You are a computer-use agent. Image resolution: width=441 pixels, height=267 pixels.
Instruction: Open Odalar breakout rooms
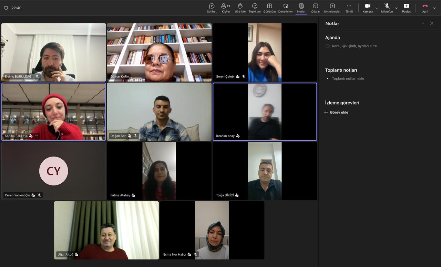pos(315,8)
